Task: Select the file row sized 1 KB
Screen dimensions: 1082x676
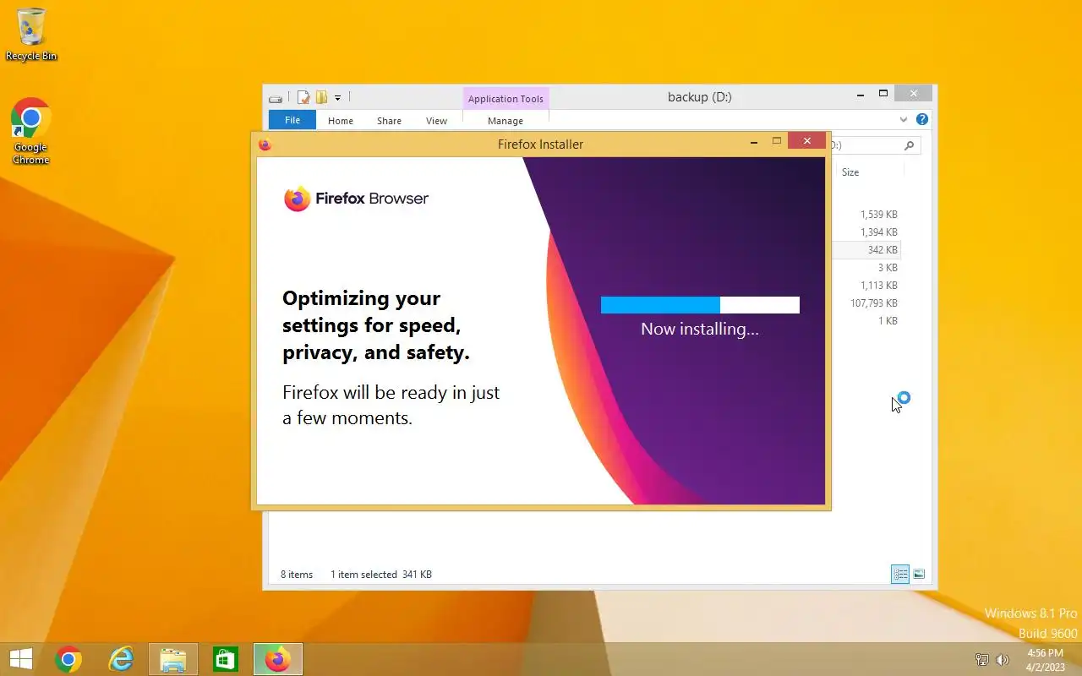Action: coord(866,321)
